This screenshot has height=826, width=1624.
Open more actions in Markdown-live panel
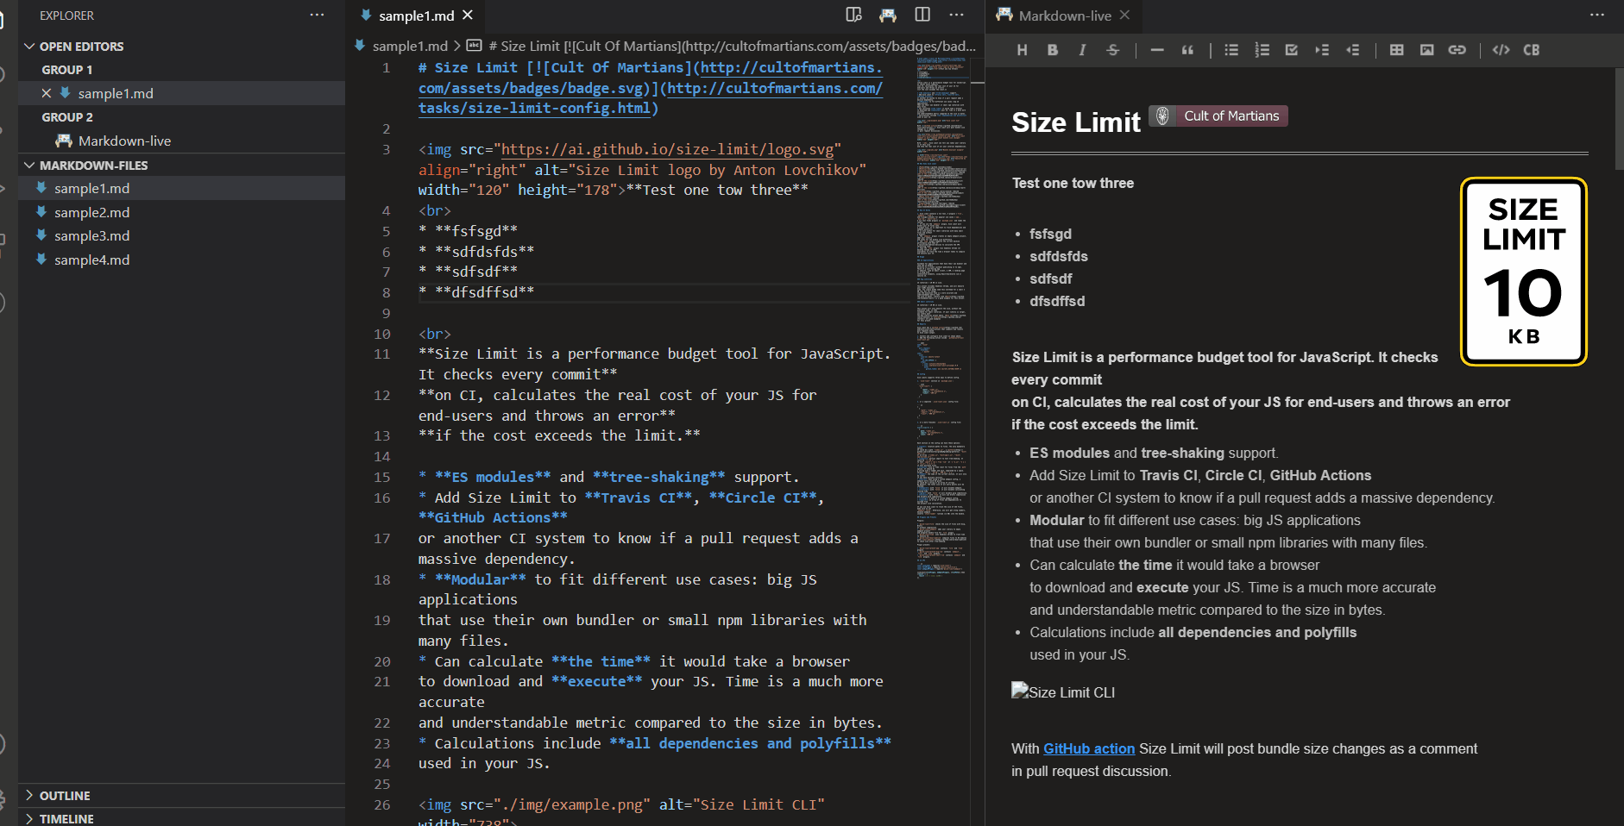[1597, 15]
